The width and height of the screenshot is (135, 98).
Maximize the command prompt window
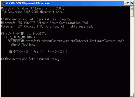pos(129,3)
